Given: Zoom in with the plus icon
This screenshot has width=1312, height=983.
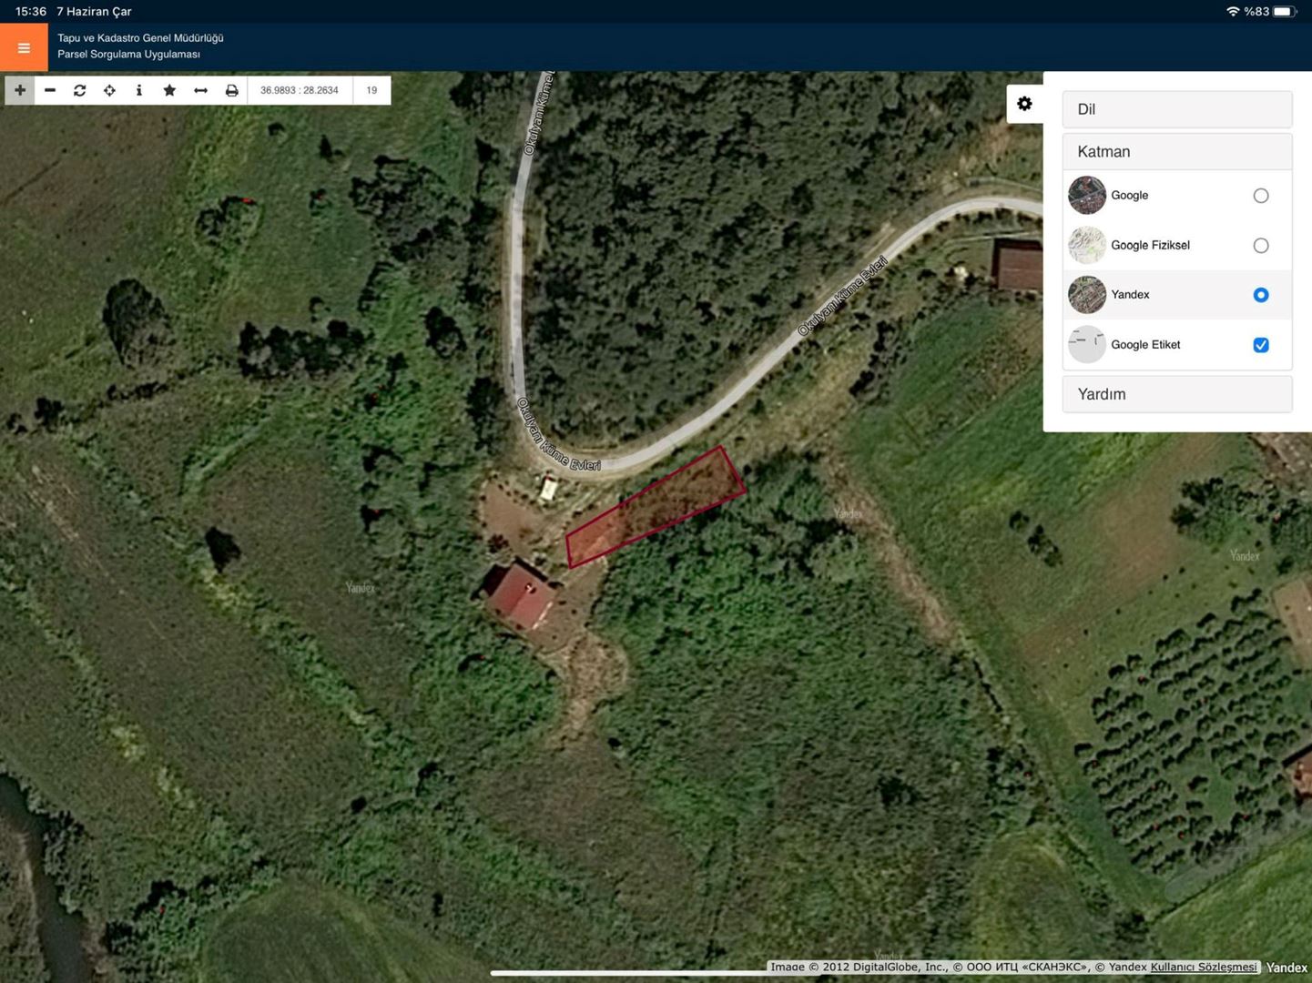Looking at the screenshot, I should pos(20,90).
